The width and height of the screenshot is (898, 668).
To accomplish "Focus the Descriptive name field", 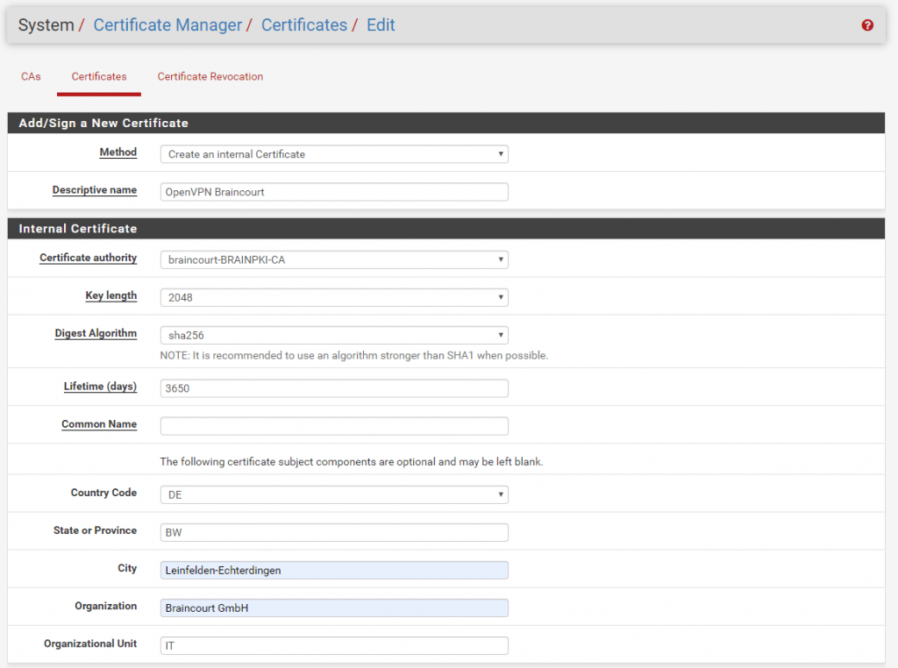I will coord(334,192).
